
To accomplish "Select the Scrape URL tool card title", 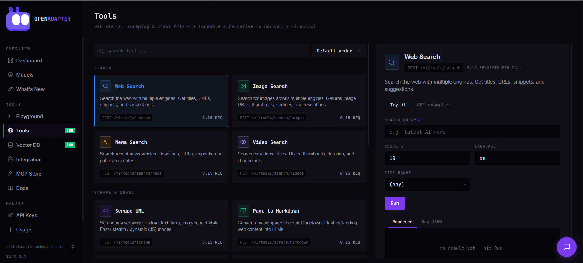I will coord(129,211).
